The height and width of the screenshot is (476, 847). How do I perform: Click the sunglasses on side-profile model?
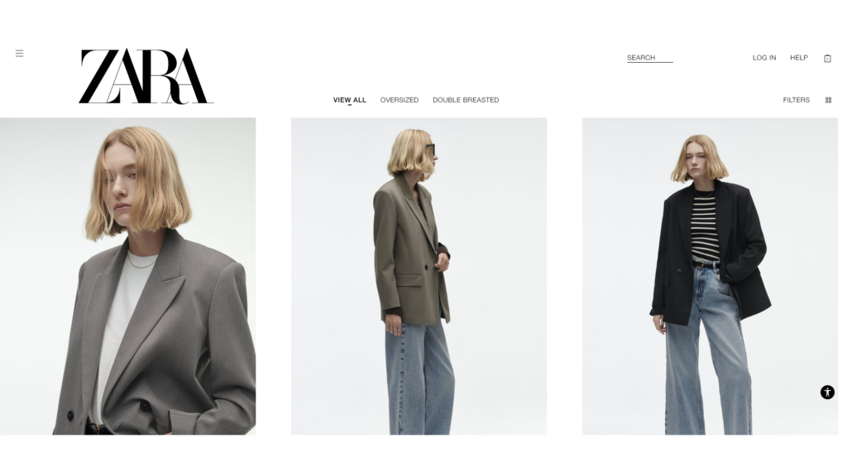pyautogui.click(x=430, y=149)
